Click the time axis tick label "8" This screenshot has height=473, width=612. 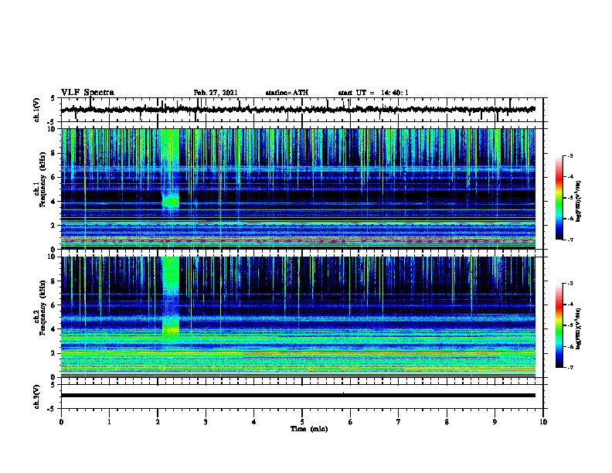tap(447, 422)
